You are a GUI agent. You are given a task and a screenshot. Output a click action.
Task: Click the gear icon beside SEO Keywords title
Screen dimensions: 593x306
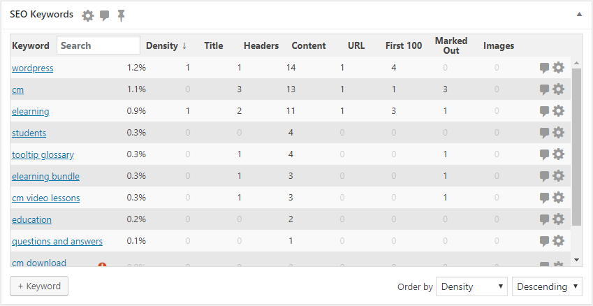click(x=87, y=15)
